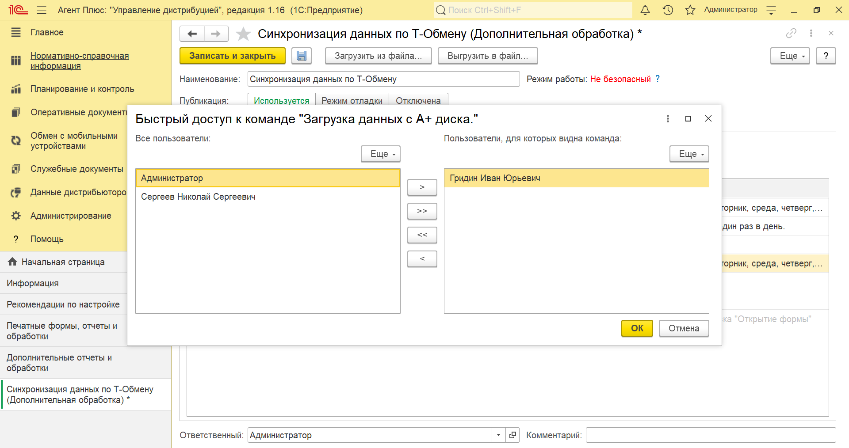Close the quick access dialog
Image resolution: width=849 pixels, height=448 pixels.
[708, 118]
